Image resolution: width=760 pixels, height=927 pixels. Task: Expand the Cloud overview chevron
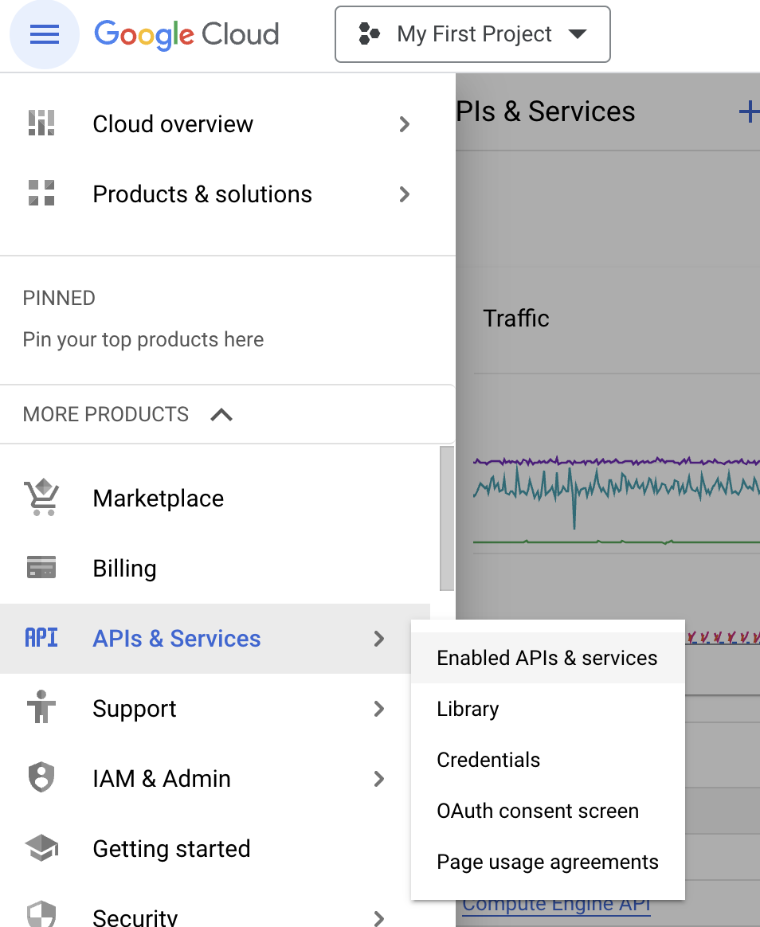pyautogui.click(x=404, y=124)
